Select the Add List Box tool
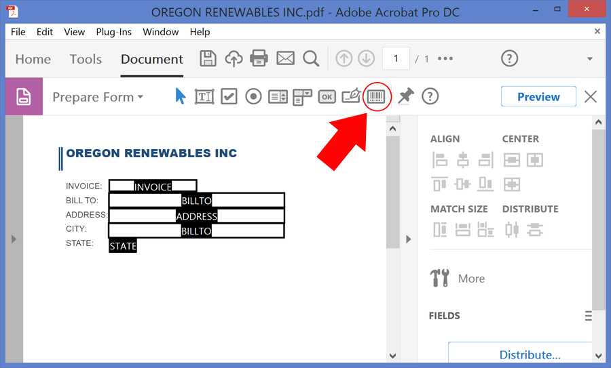The width and height of the screenshot is (611, 368). point(278,96)
